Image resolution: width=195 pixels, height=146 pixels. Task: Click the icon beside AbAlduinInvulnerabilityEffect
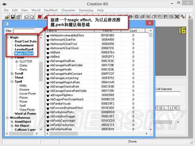[48, 35]
